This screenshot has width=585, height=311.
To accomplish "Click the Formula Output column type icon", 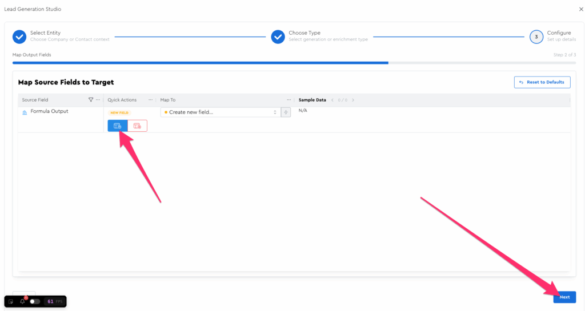I will click(25, 112).
